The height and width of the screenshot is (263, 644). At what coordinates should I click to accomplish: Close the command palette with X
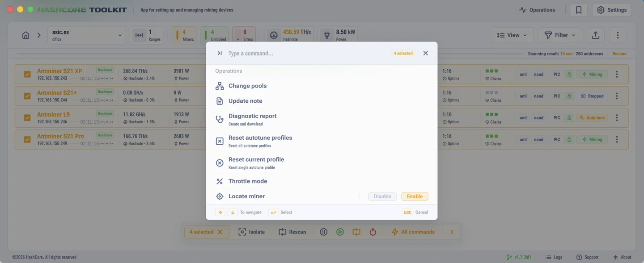pos(425,53)
